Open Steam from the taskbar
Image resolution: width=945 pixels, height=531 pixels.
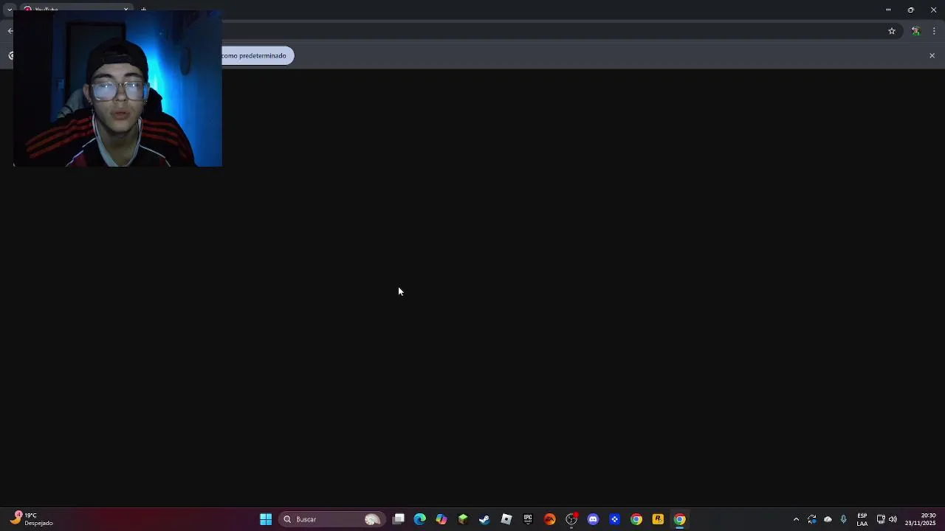484,519
